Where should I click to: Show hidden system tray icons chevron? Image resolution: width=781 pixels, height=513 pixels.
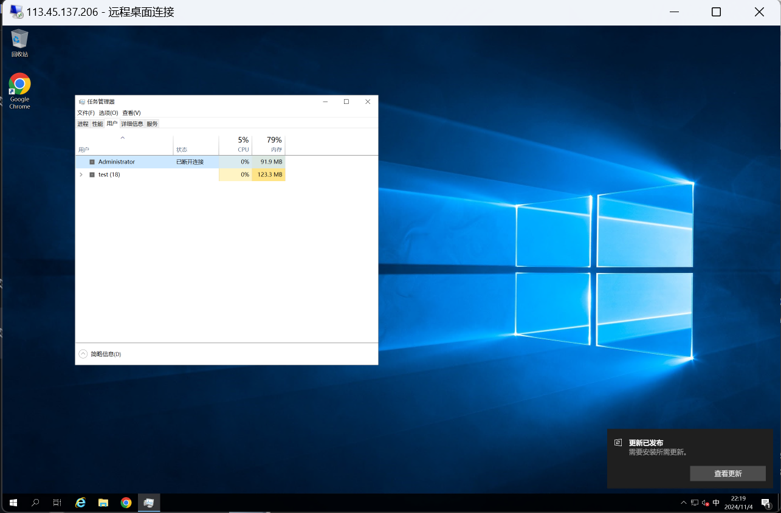[x=684, y=503]
